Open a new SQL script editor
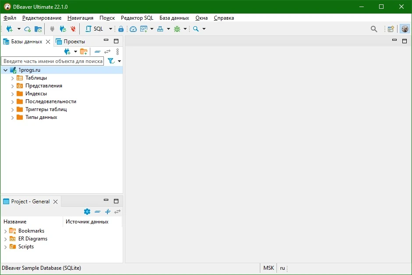412x275 pixels. (x=94, y=29)
